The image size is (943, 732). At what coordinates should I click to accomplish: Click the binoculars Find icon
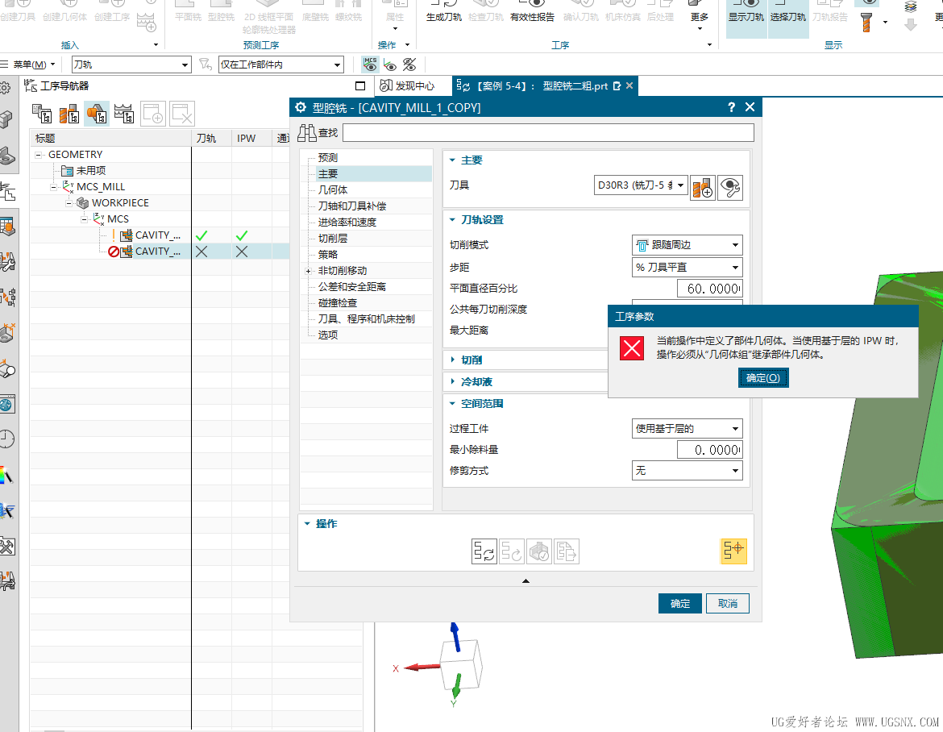(x=307, y=133)
